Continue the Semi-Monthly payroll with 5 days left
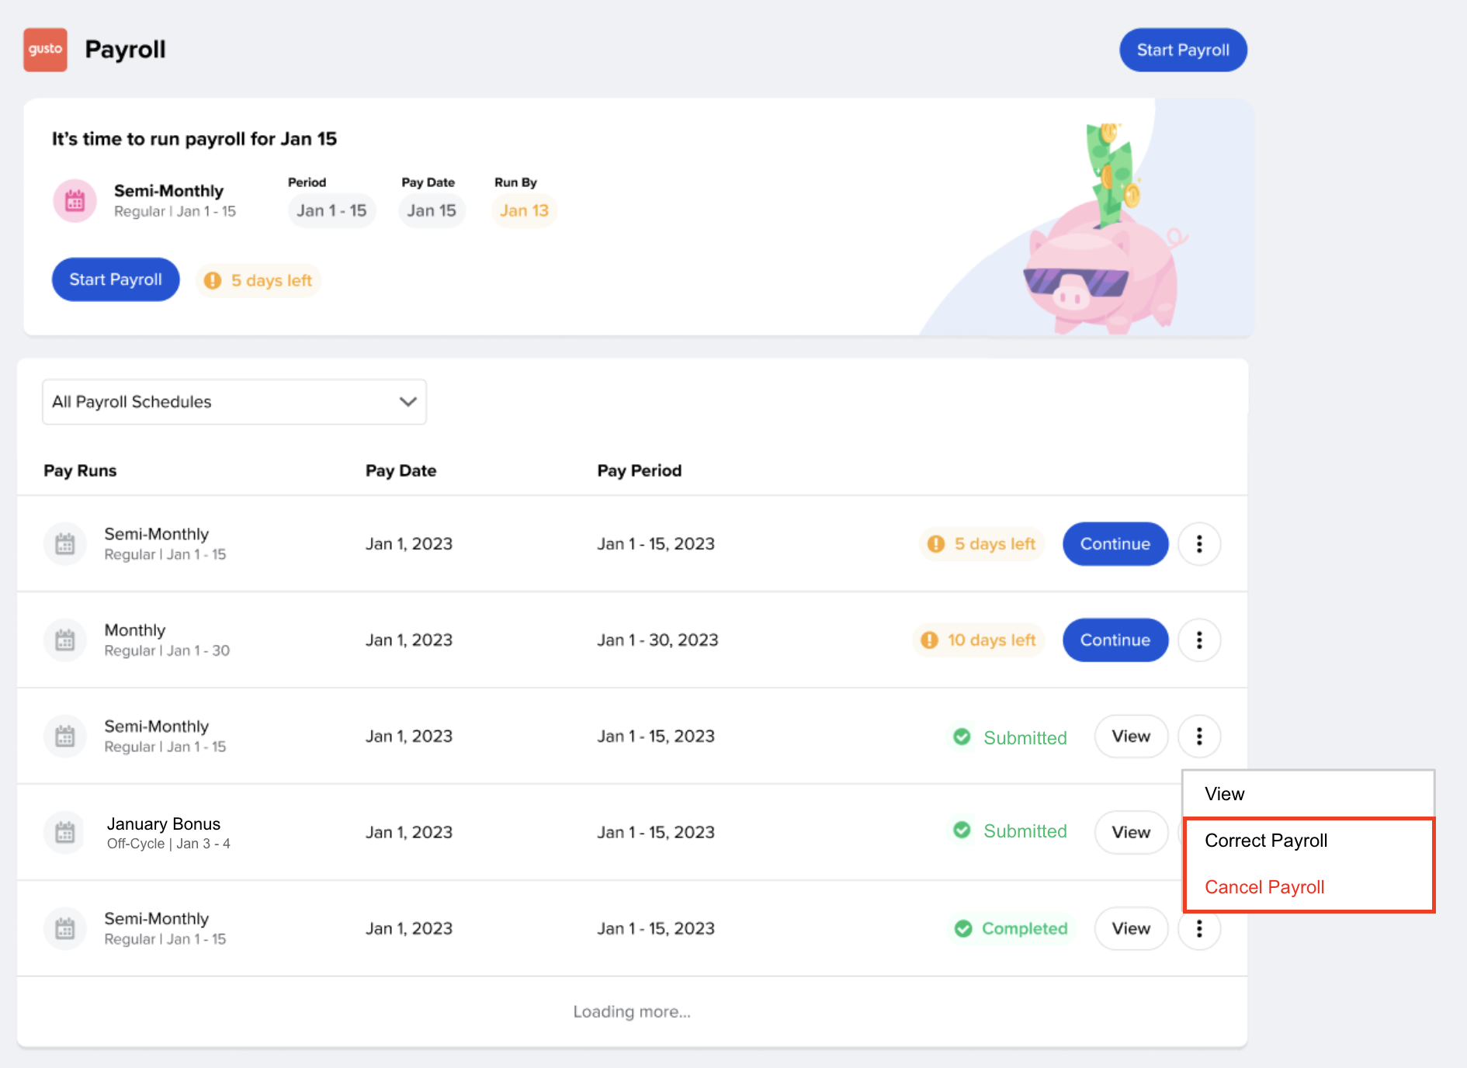The height and width of the screenshot is (1068, 1467). coord(1115,544)
